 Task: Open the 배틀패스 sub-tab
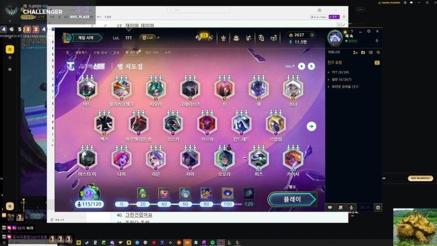(x=81, y=52)
